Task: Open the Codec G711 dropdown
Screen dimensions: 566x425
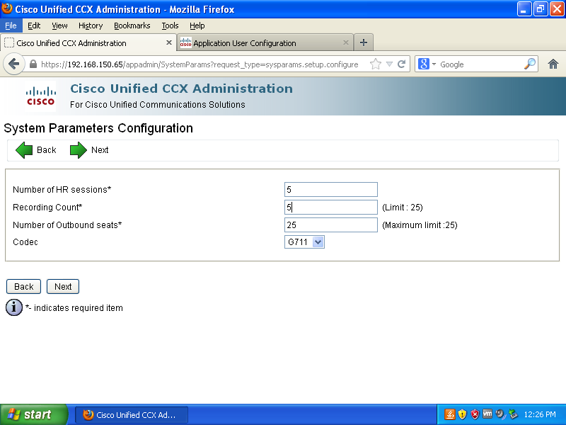Action: click(304, 242)
